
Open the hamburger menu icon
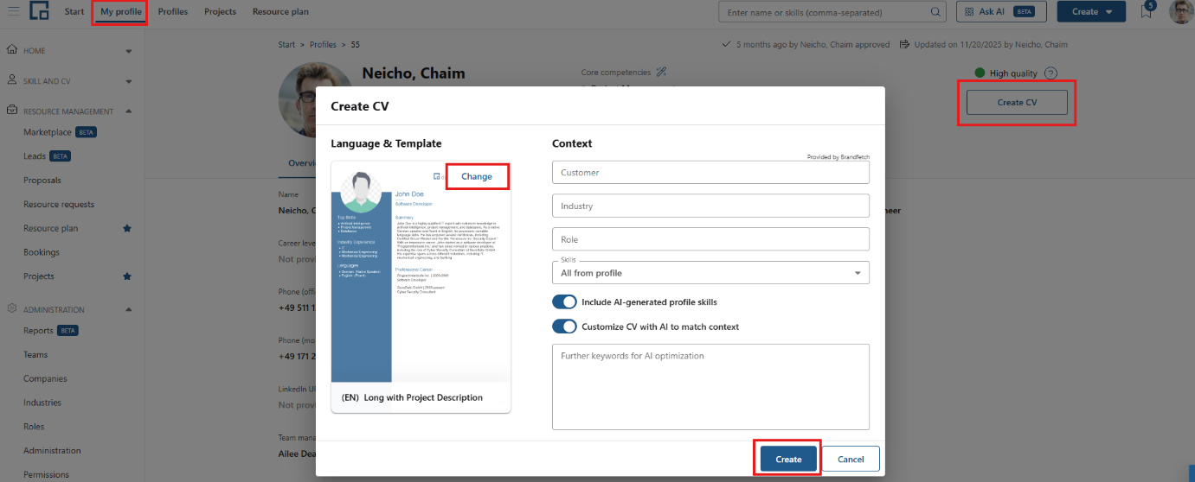tap(13, 12)
